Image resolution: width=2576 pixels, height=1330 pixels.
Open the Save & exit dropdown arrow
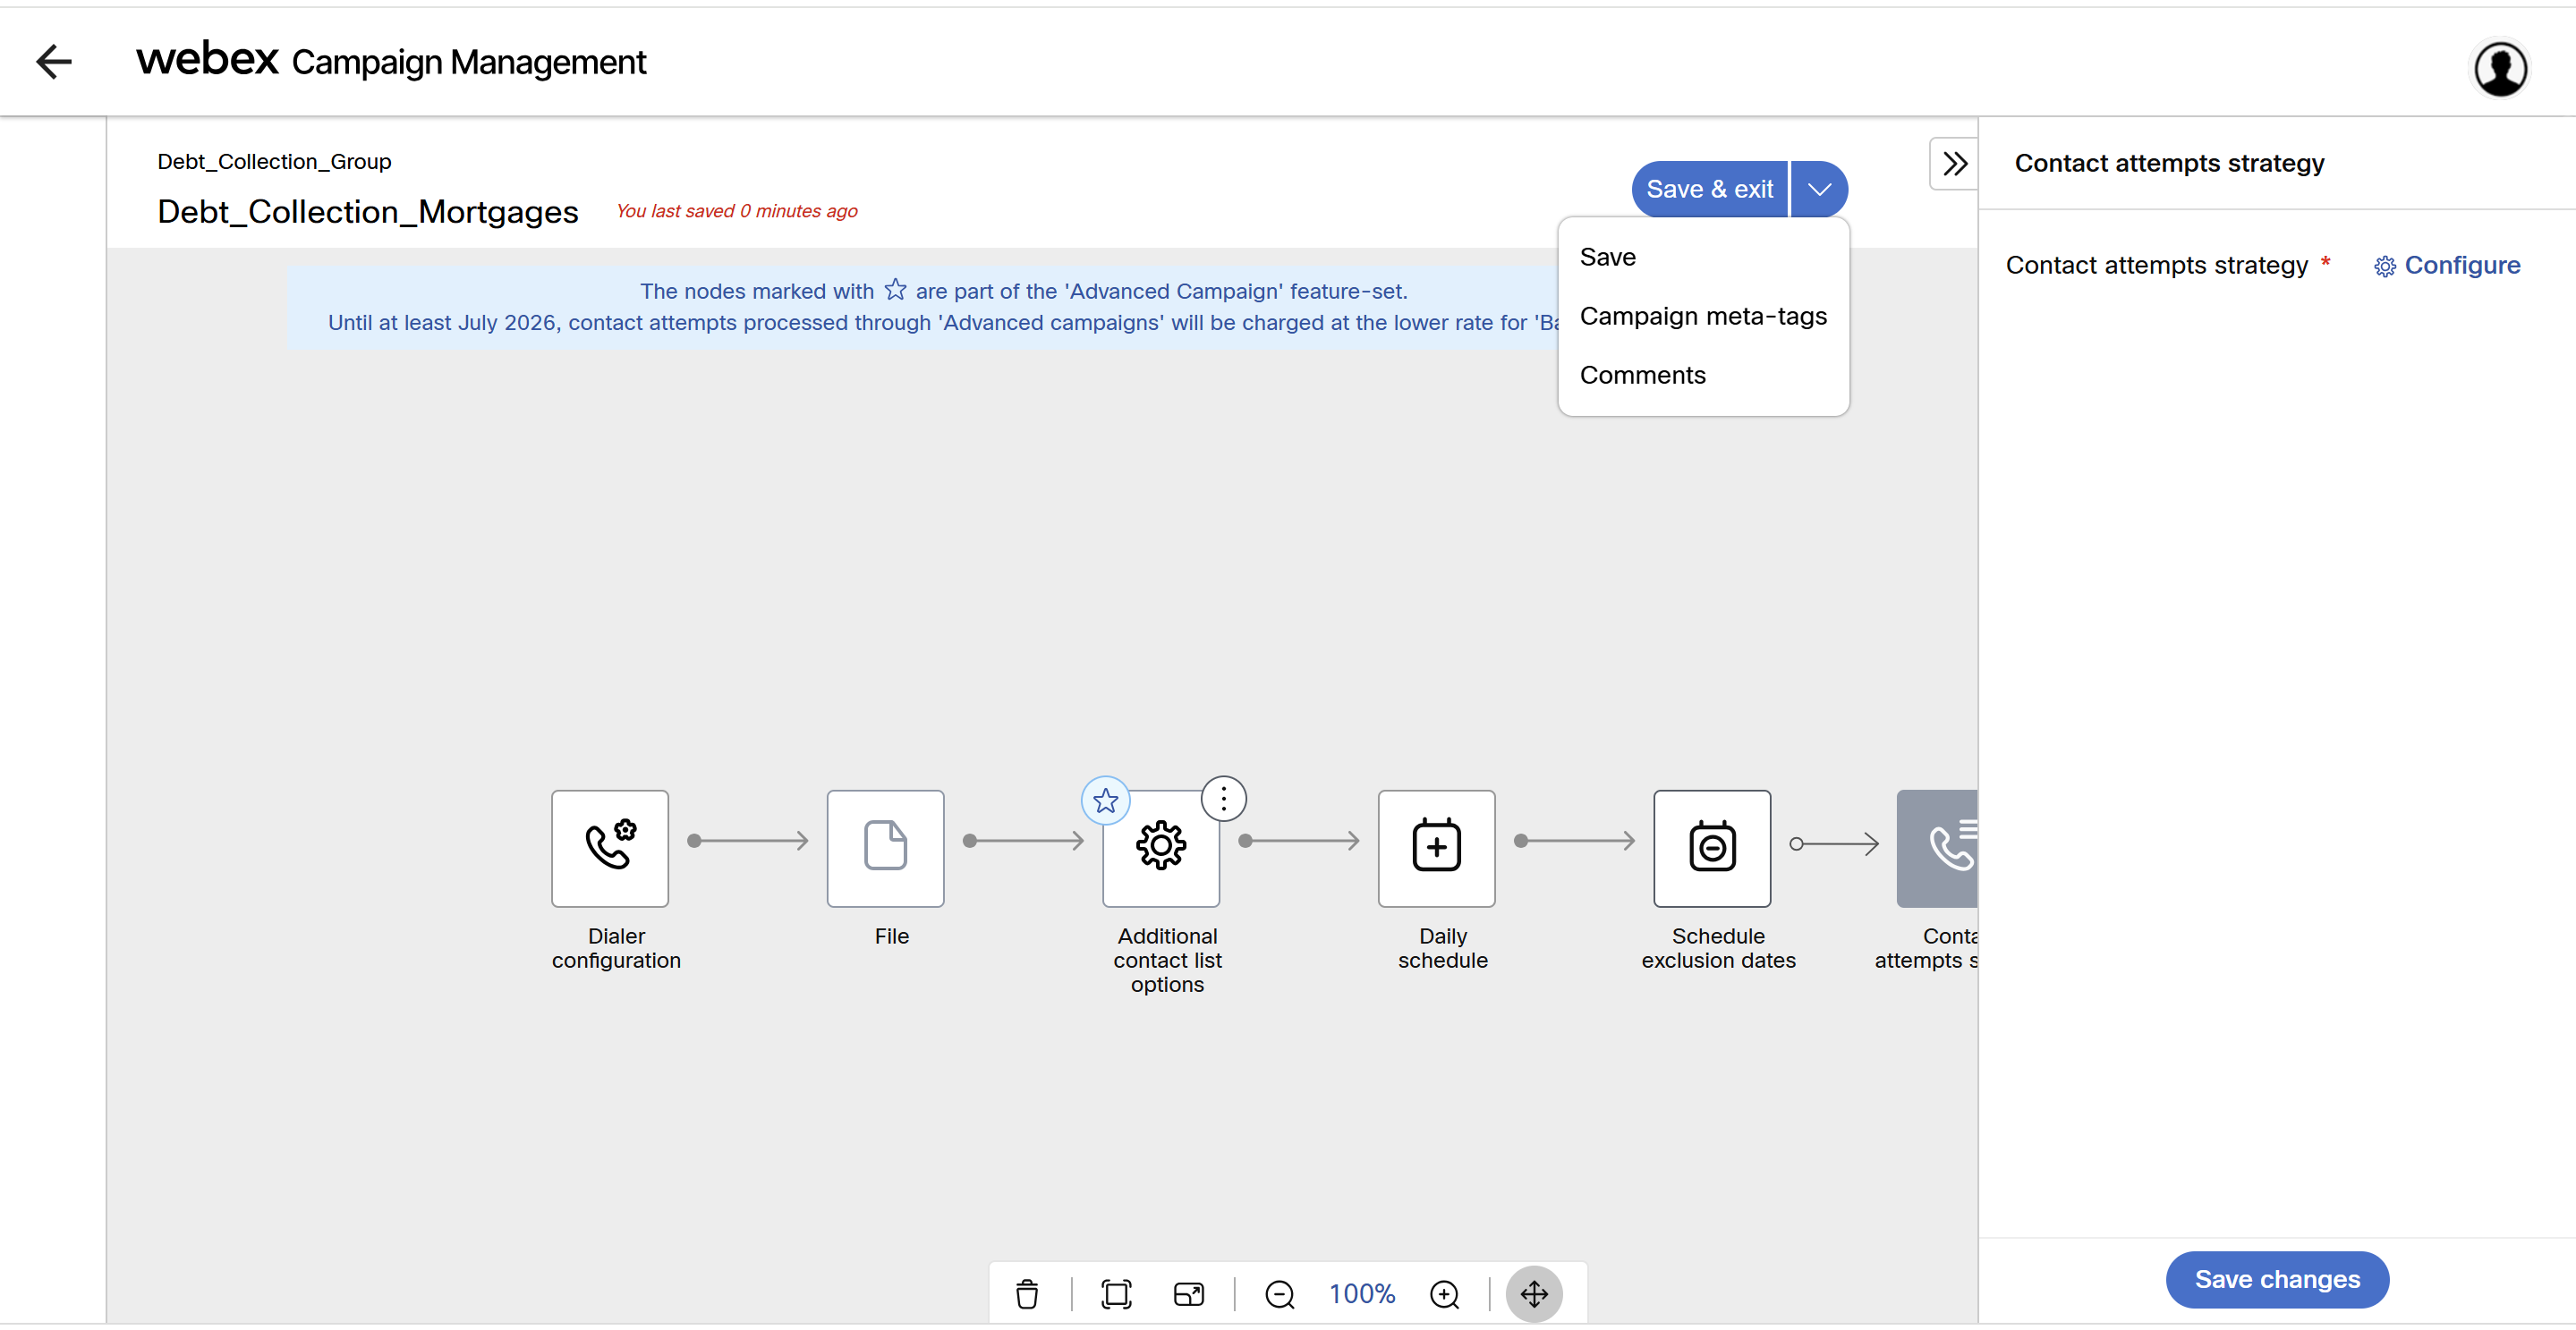click(x=1819, y=189)
